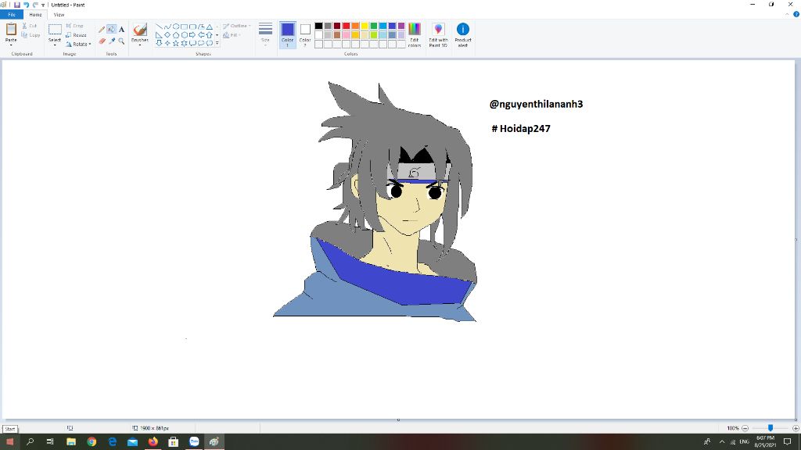Open the Windows Start menu
The height and width of the screenshot is (450, 801).
click(x=9, y=442)
